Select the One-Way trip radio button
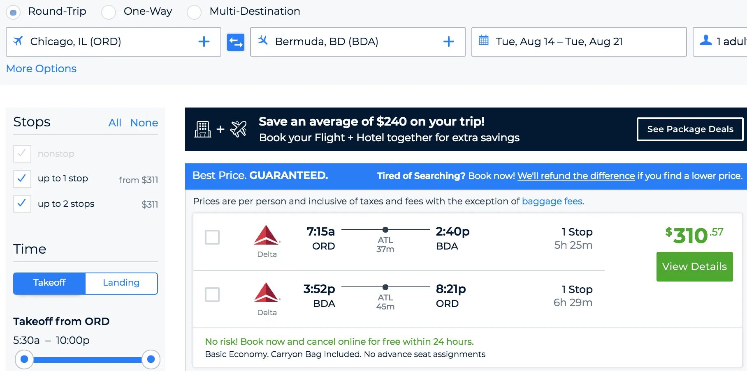The height and width of the screenshot is (371, 747). (109, 12)
